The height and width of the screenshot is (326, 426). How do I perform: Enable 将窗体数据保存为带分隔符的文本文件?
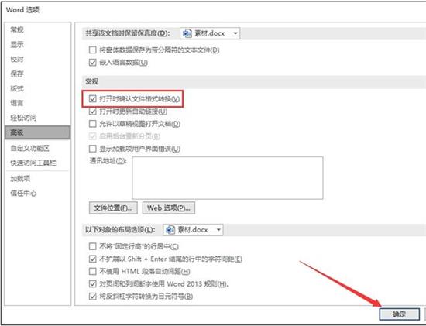[93, 50]
